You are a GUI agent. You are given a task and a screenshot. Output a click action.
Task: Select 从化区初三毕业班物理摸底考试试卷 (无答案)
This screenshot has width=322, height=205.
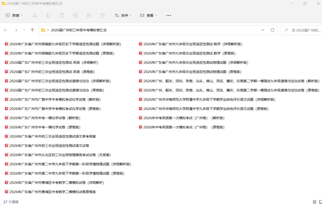58,155
